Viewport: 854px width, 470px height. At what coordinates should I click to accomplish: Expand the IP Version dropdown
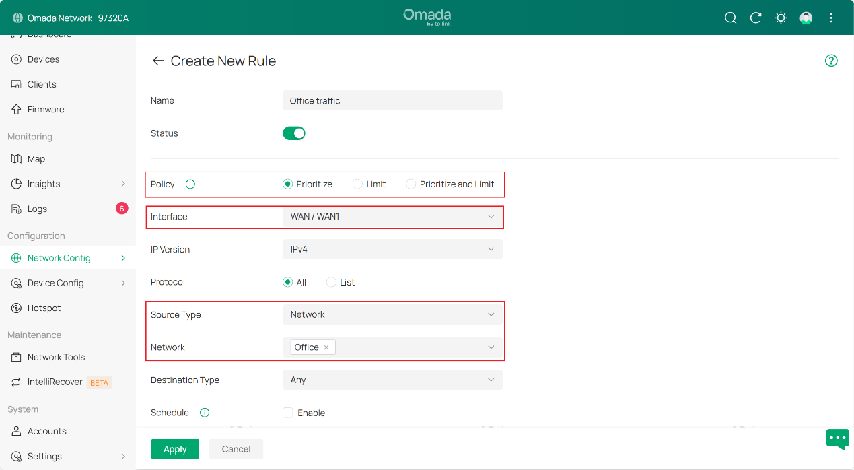(392, 249)
